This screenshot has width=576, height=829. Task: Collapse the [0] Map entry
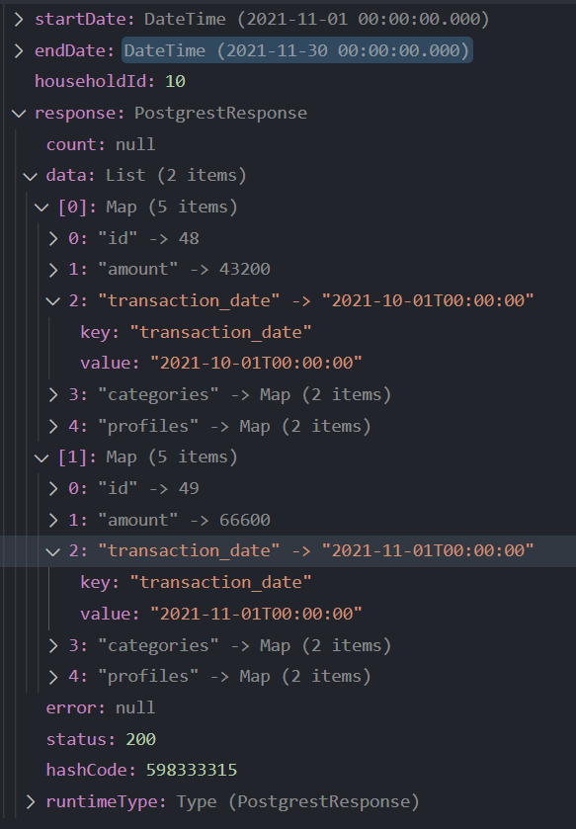42,207
